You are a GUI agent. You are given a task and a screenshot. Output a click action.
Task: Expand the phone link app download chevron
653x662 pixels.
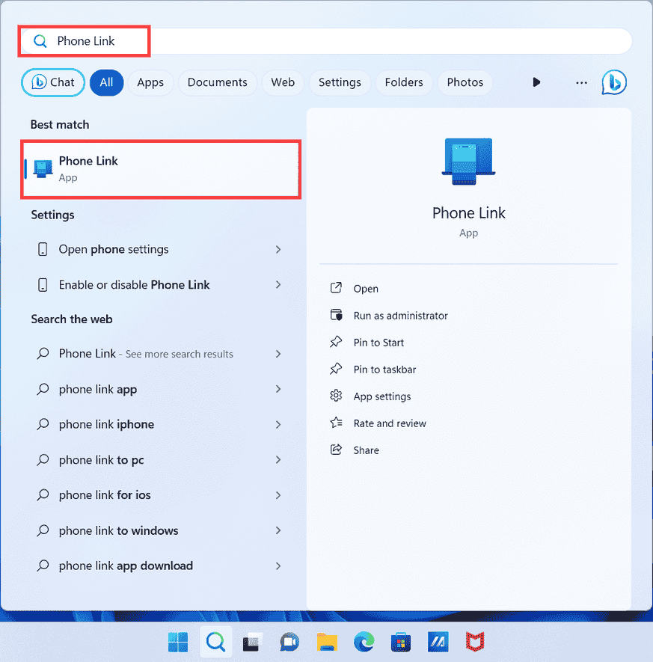tap(278, 566)
